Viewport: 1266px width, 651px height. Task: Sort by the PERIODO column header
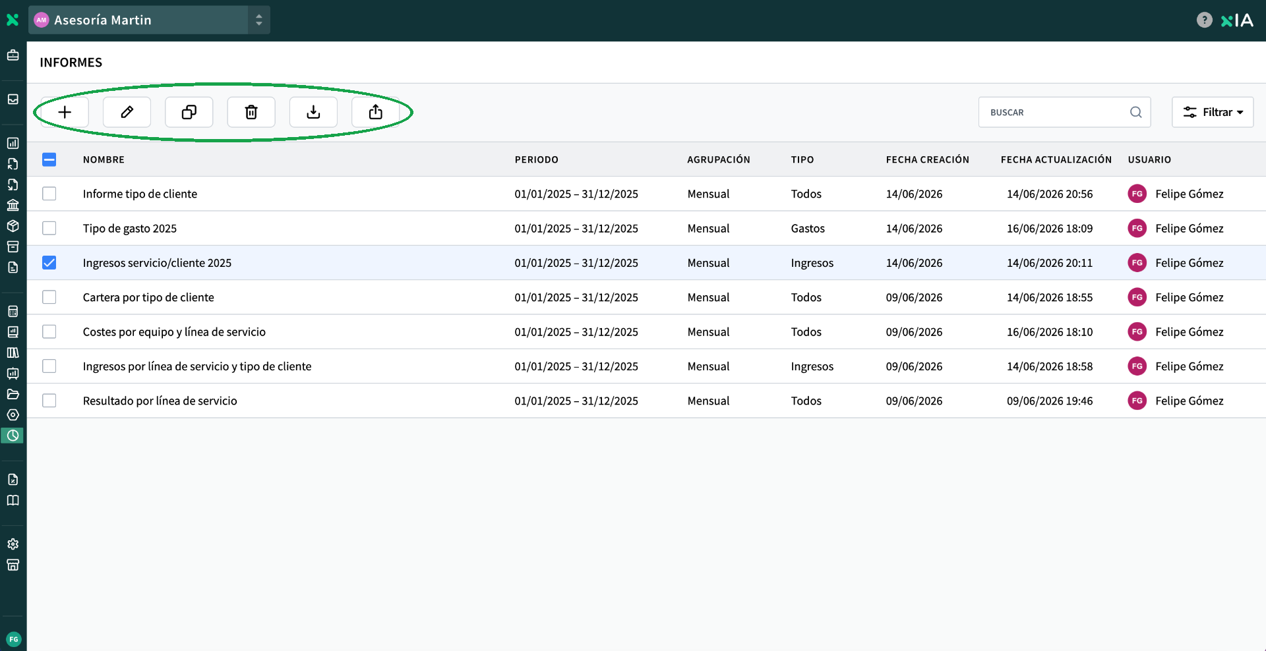tap(537, 159)
